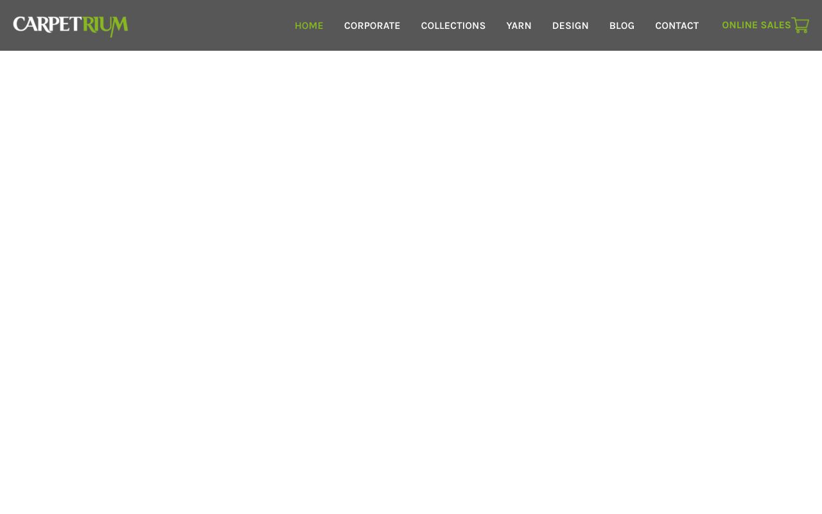Image resolution: width=822 pixels, height=514 pixels.
Task: Go to the Home page
Action: (x=309, y=26)
